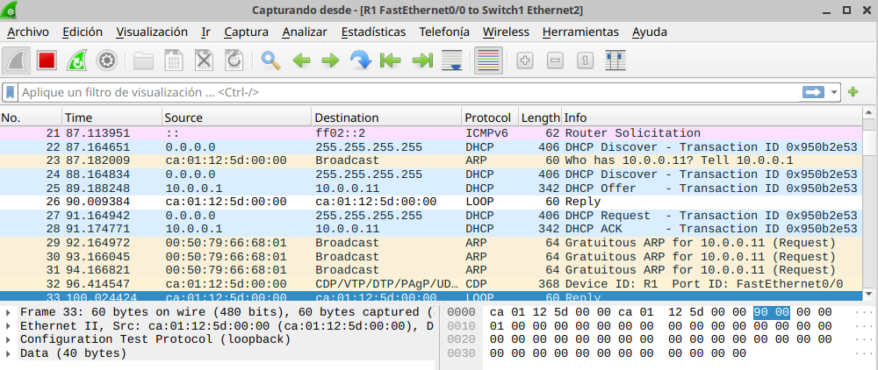This screenshot has width=878, height=370.
Task: Open the Ayuda menu
Action: pyautogui.click(x=650, y=32)
